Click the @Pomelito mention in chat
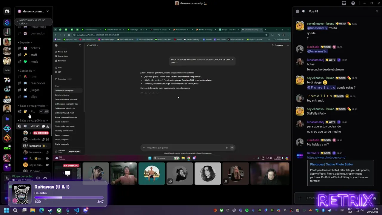Image resolution: width=382 pixels, height=215 pixels. click(321, 88)
